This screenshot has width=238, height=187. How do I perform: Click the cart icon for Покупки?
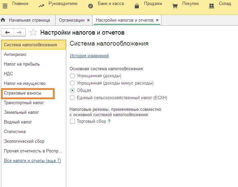point(175,6)
